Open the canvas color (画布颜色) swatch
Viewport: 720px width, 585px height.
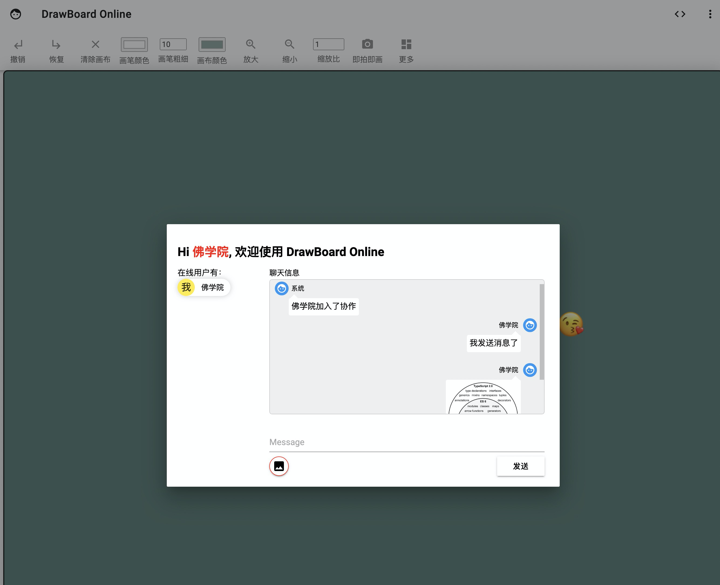(212, 45)
